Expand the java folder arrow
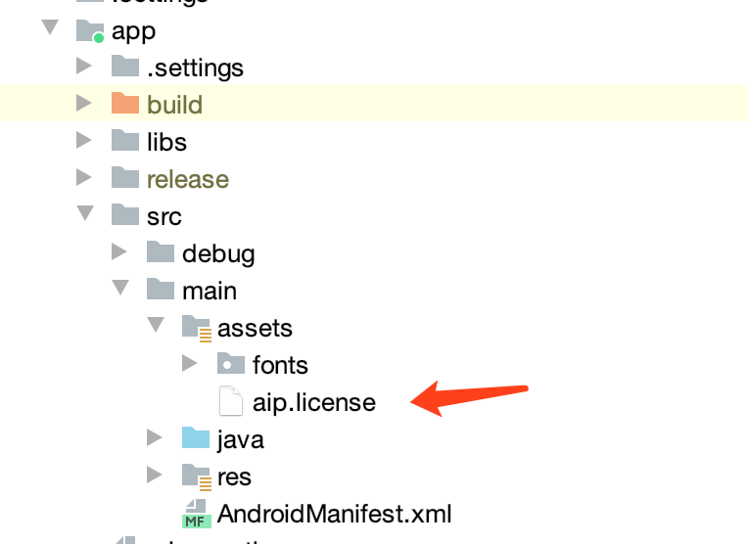 click(x=155, y=437)
